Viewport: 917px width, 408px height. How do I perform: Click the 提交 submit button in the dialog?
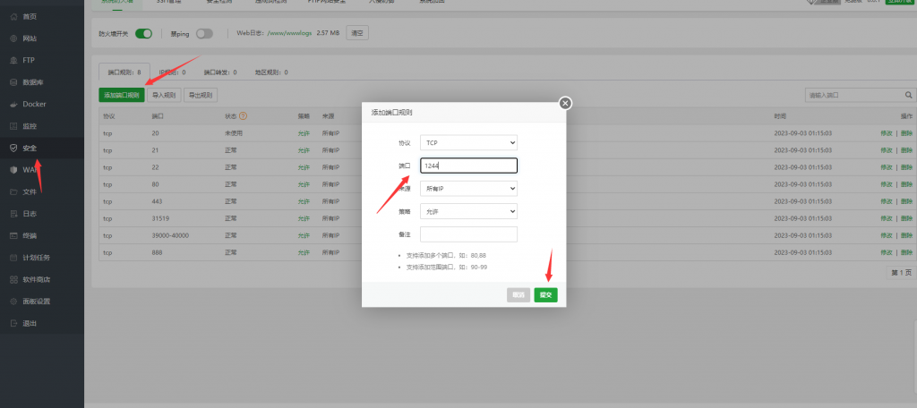pos(545,295)
